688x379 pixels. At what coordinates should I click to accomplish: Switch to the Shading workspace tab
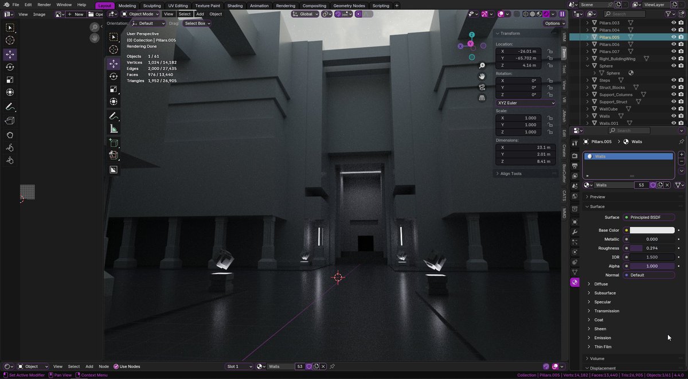point(235,6)
